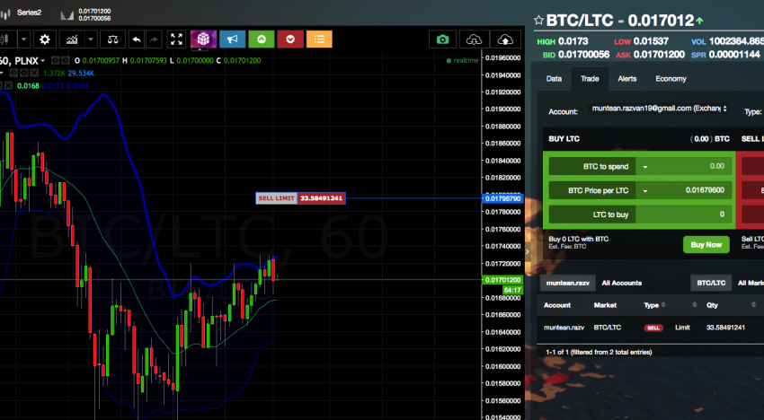Open indicators dropdown arrow in toolbar
Viewport: 764px width, 420px height.
pyautogui.click(x=91, y=39)
